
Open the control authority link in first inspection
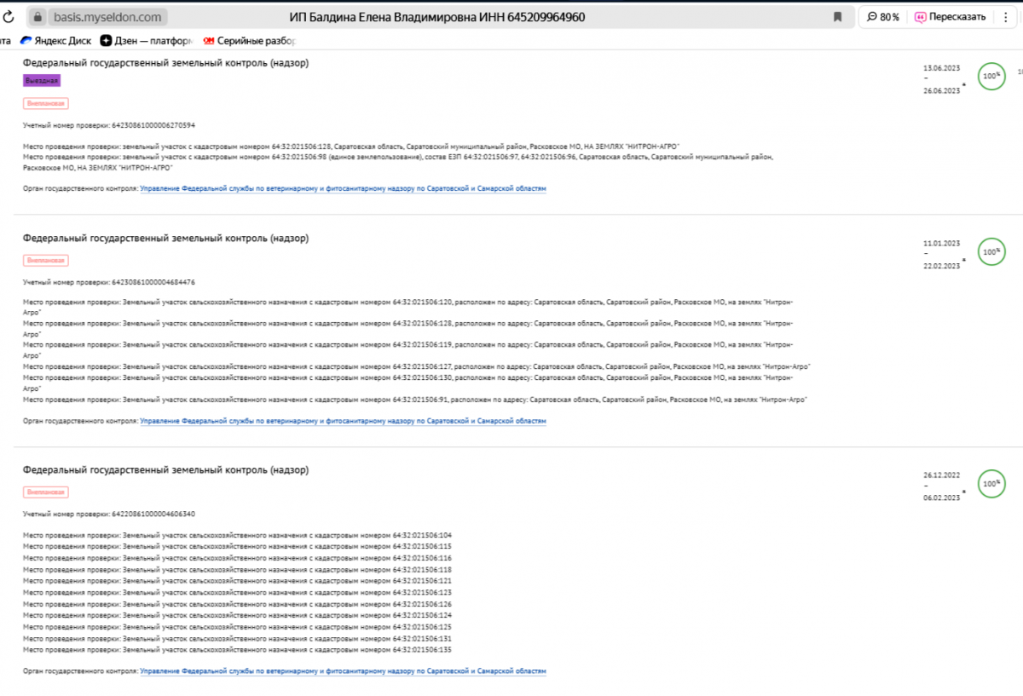(x=343, y=188)
